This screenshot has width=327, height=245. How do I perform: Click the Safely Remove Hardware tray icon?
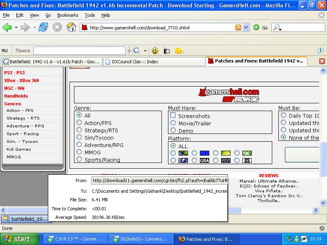[289, 239]
